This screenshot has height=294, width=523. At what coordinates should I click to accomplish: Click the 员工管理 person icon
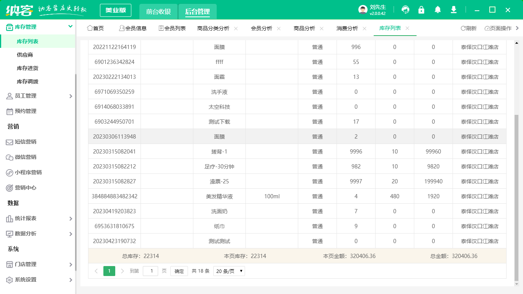pos(10,96)
